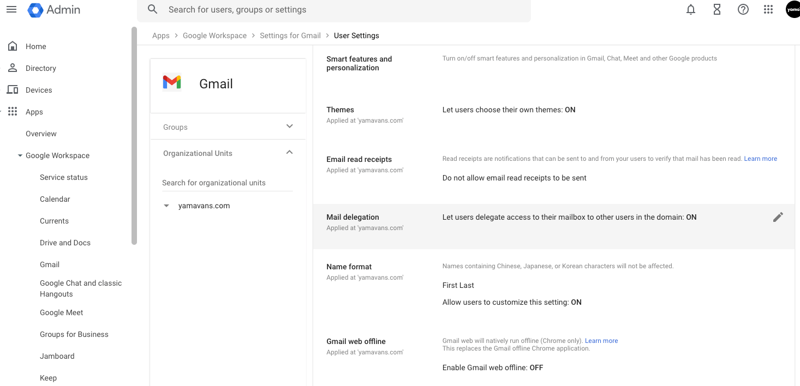Select Google Meet from sidebar
The height and width of the screenshot is (386, 800).
61,312
